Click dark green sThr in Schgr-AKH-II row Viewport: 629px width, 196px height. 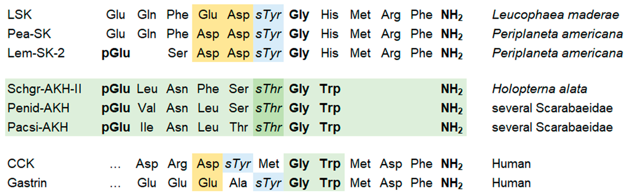[x=268, y=89]
